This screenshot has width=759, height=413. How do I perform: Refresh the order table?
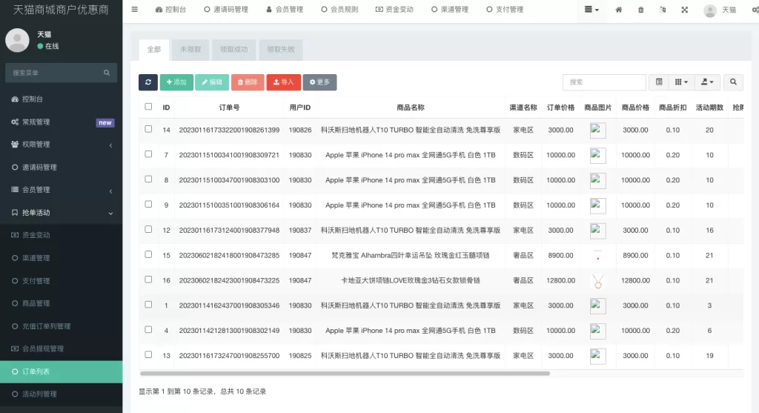[148, 82]
